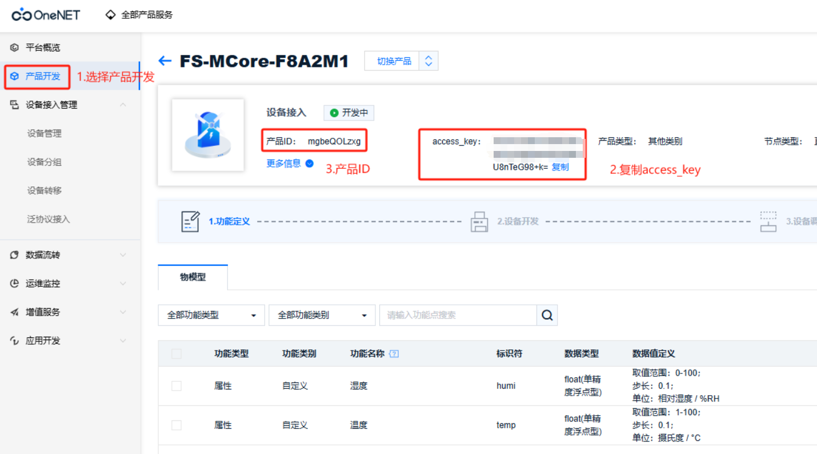The image size is (817, 454).
Task: Click the 切换产品 button
Action: (394, 61)
